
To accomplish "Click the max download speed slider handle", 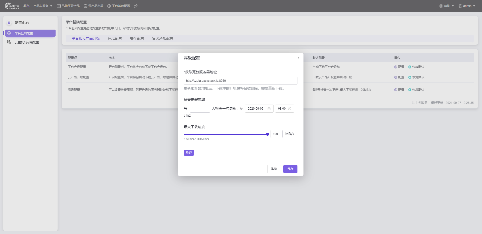I will pos(268,134).
